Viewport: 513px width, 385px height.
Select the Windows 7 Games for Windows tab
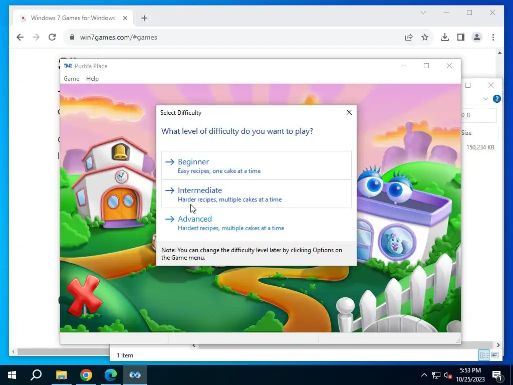coord(73,18)
